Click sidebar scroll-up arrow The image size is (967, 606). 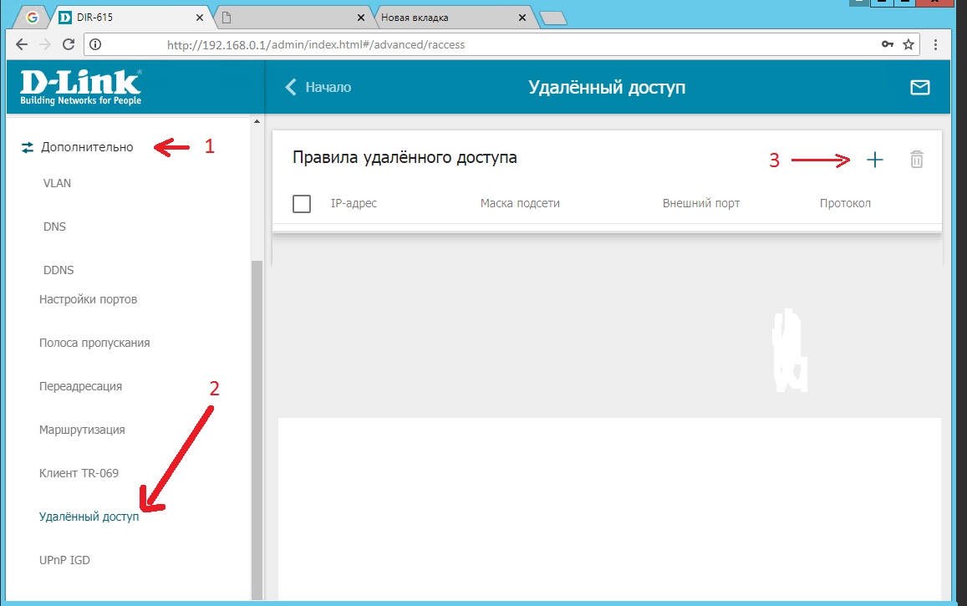tap(257, 121)
